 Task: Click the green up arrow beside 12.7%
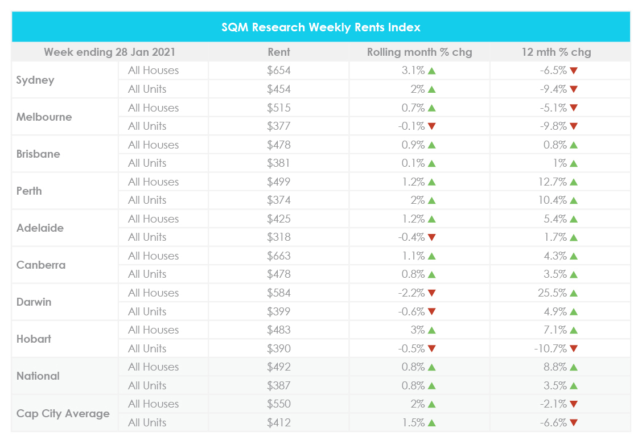click(574, 182)
